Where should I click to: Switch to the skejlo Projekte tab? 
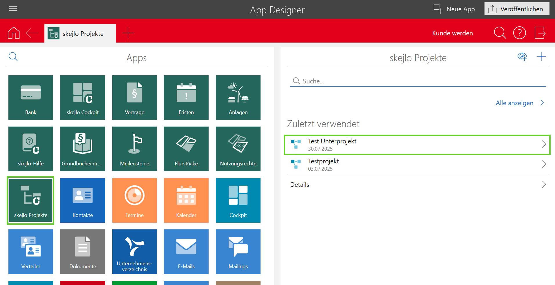pyautogui.click(x=80, y=34)
